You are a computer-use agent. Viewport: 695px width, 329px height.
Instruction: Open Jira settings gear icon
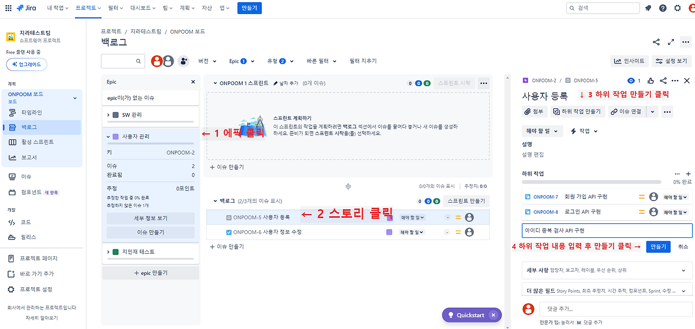point(677,8)
